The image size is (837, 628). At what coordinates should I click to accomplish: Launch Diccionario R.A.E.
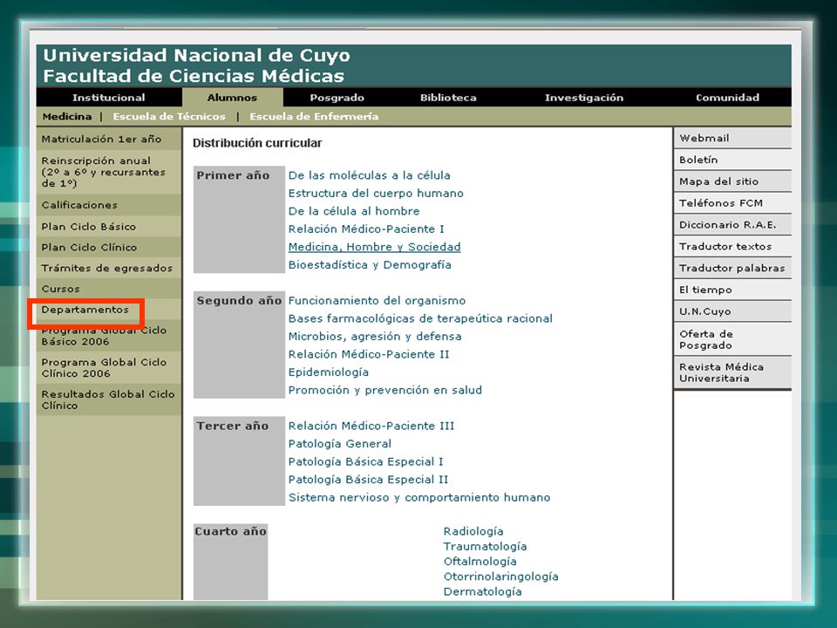[733, 225]
